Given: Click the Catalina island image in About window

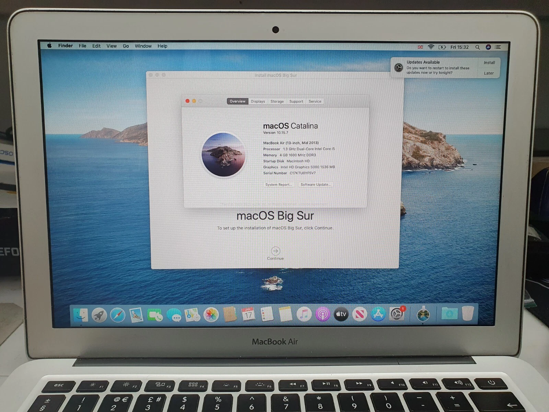Looking at the screenshot, I should tap(223, 154).
